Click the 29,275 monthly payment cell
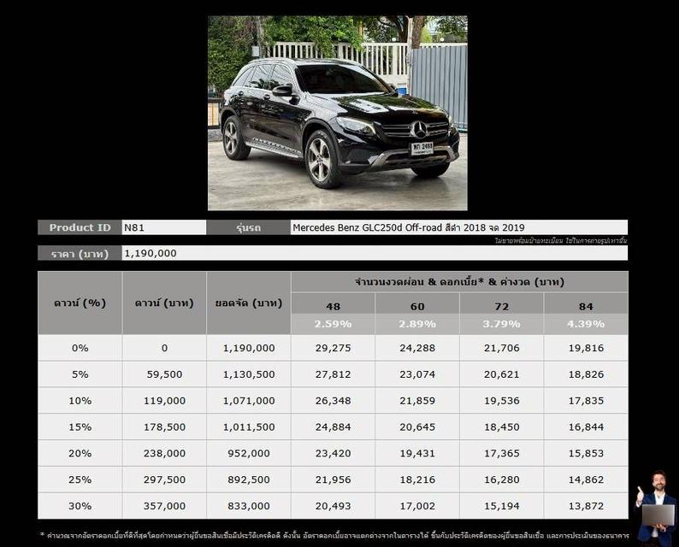This screenshot has height=547, width=679. [333, 348]
